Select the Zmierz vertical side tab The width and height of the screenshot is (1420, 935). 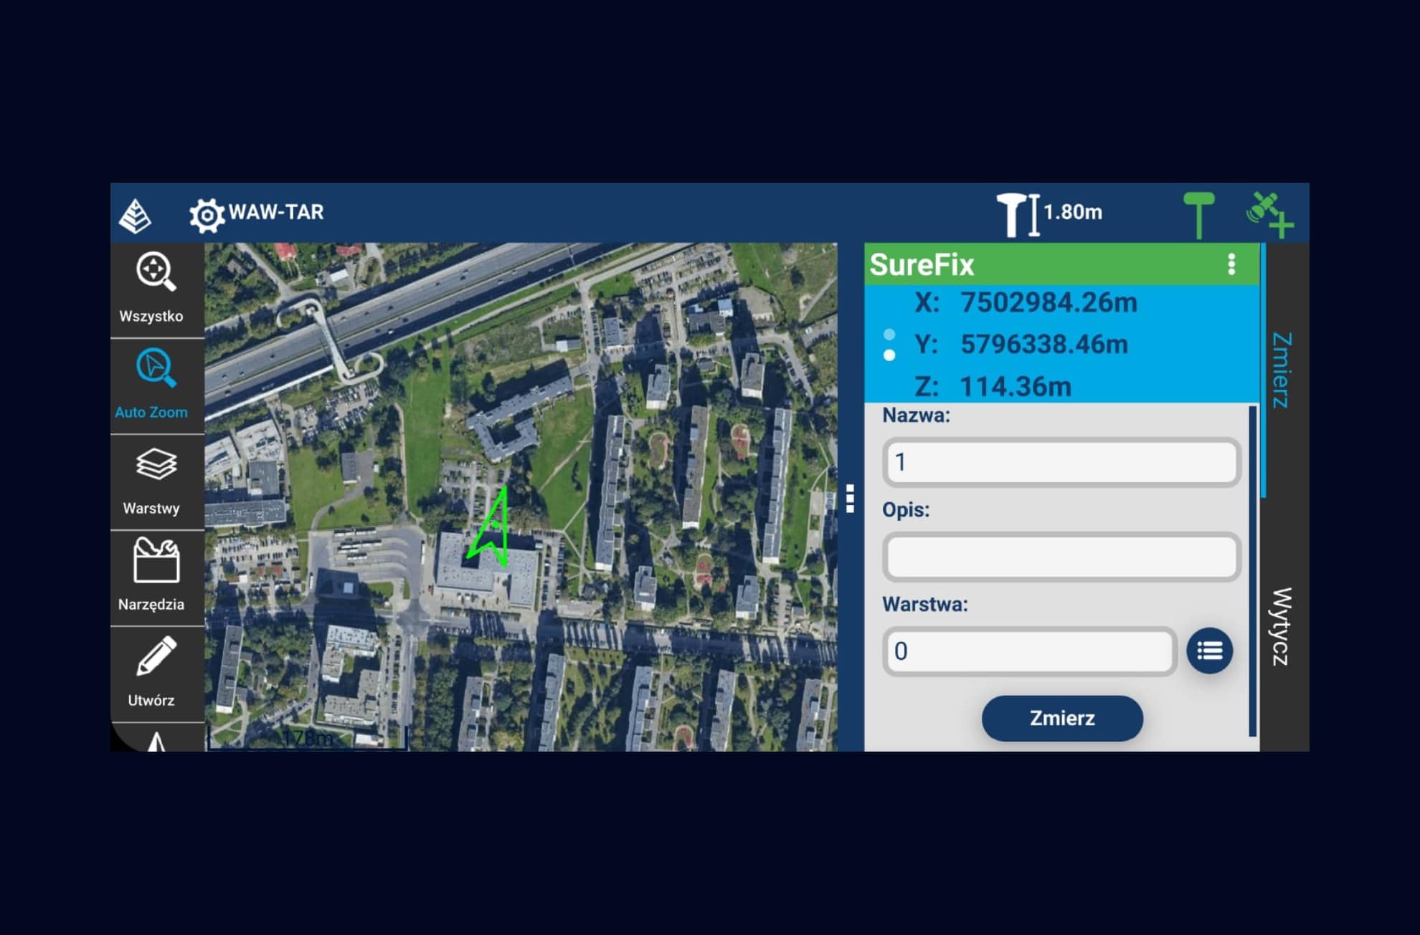tap(1282, 370)
